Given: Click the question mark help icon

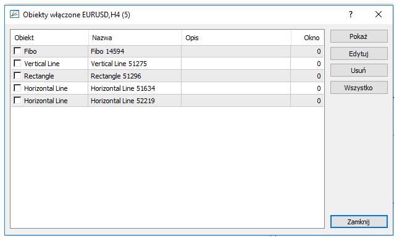Looking at the screenshot, I should (351, 14).
